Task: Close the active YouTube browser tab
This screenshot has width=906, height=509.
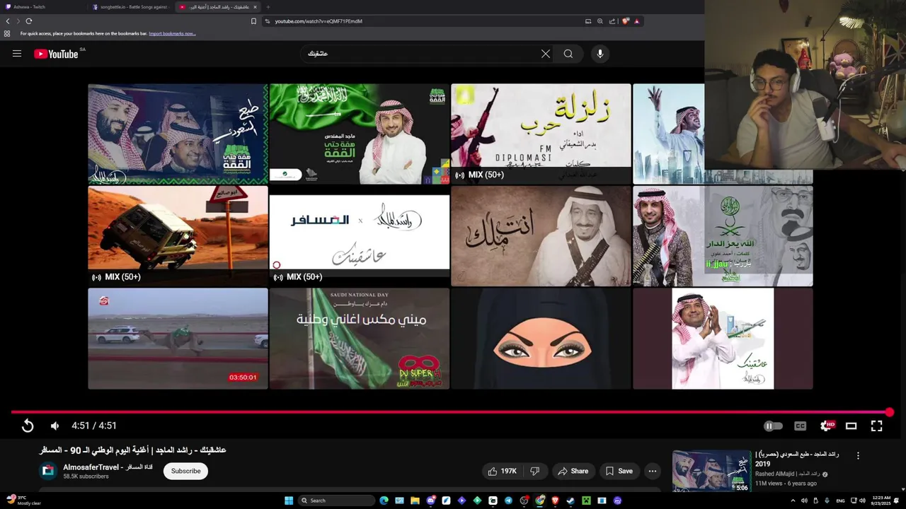Action: click(x=255, y=7)
